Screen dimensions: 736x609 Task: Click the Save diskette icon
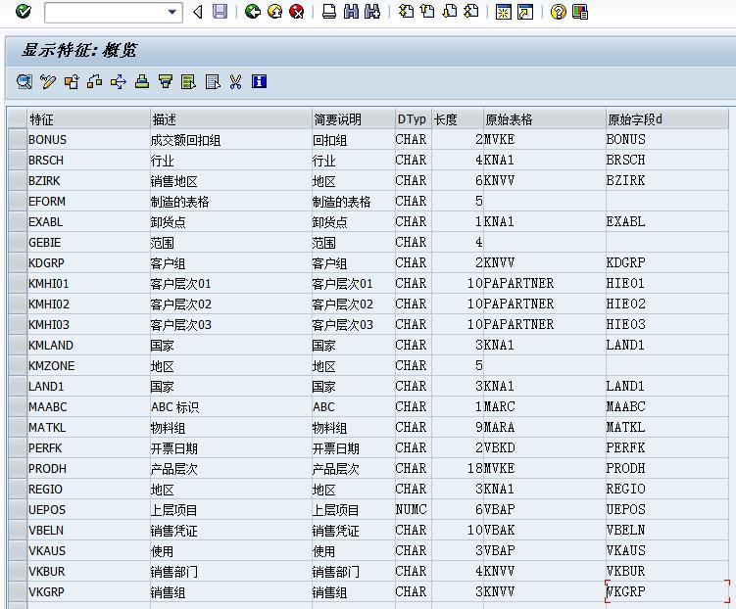pyautogui.click(x=220, y=11)
